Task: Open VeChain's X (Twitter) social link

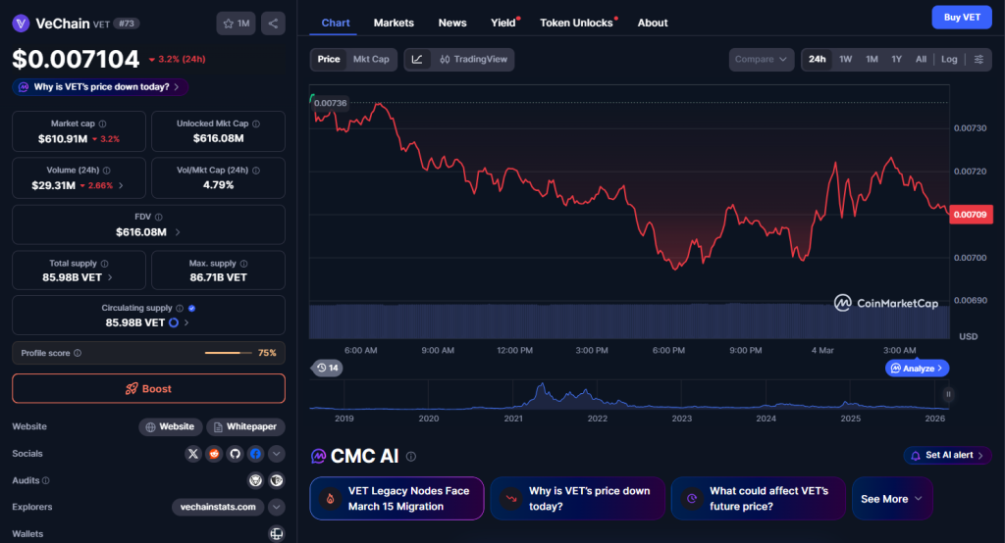Action: point(193,454)
